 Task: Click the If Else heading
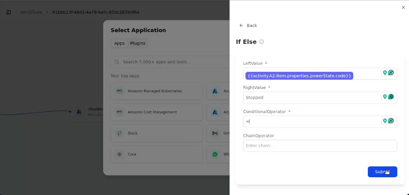246,42
